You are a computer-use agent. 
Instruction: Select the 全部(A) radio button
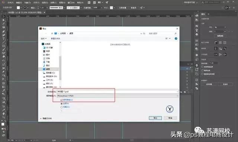(x=61, y=103)
